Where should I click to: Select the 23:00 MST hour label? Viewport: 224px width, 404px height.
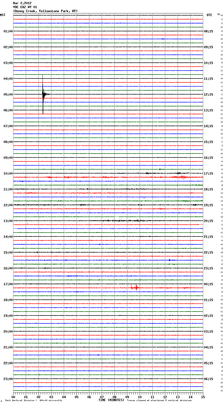click(x=8, y=379)
